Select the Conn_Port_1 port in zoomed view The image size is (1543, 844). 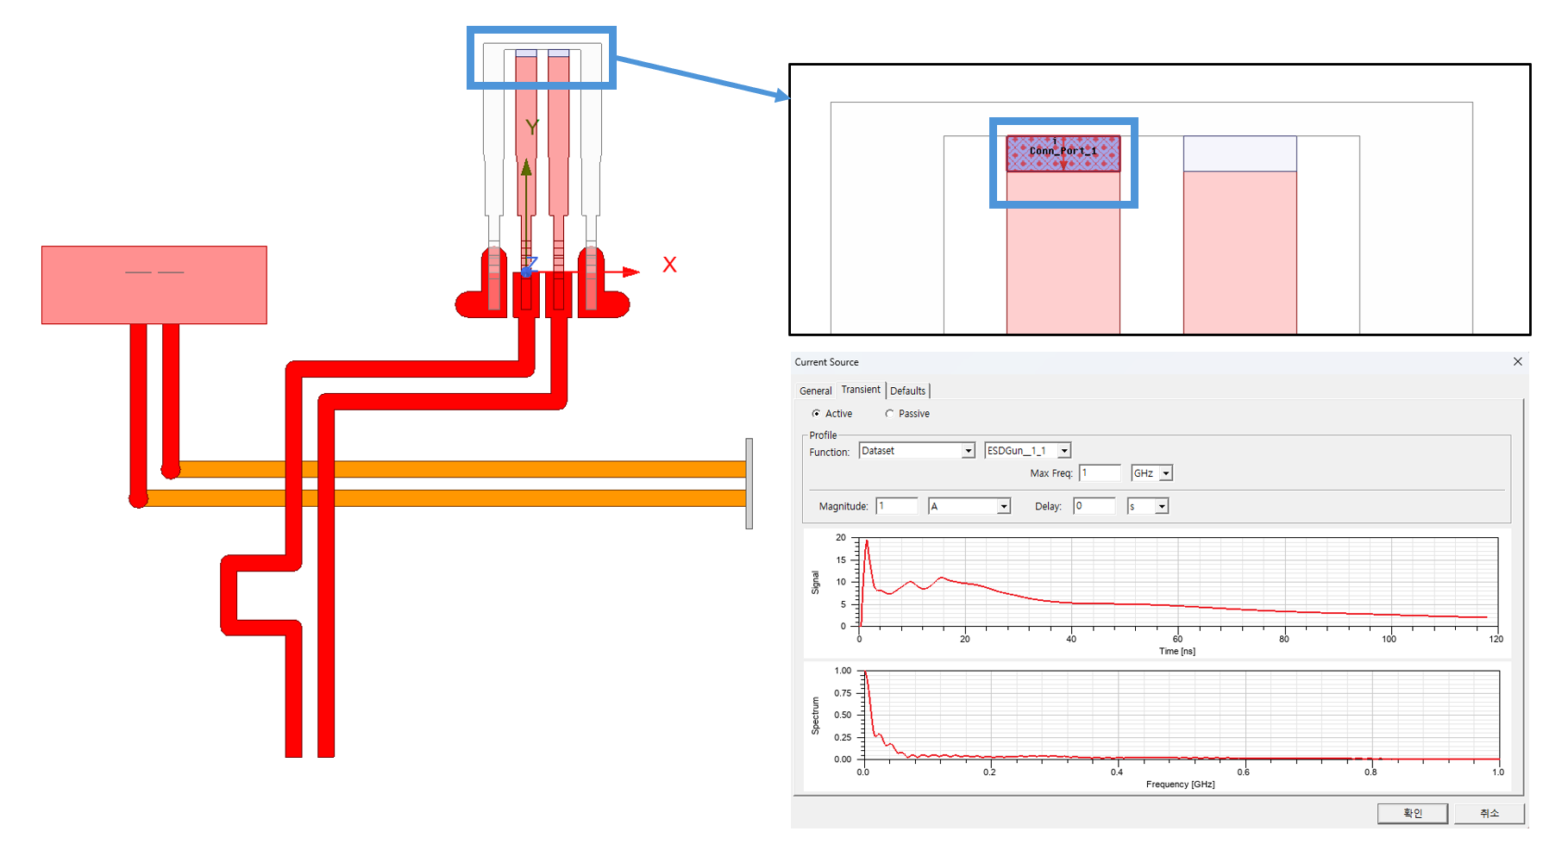tap(1063, 153)
